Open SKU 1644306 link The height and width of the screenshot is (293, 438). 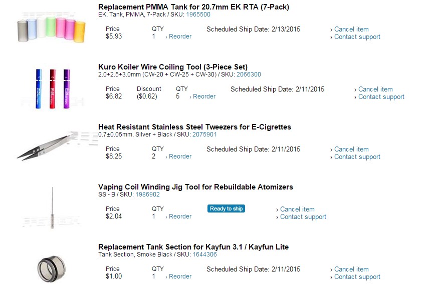click(204, 254)
